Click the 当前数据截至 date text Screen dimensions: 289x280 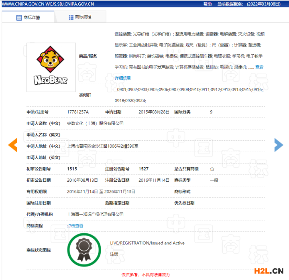pos(252,4)
